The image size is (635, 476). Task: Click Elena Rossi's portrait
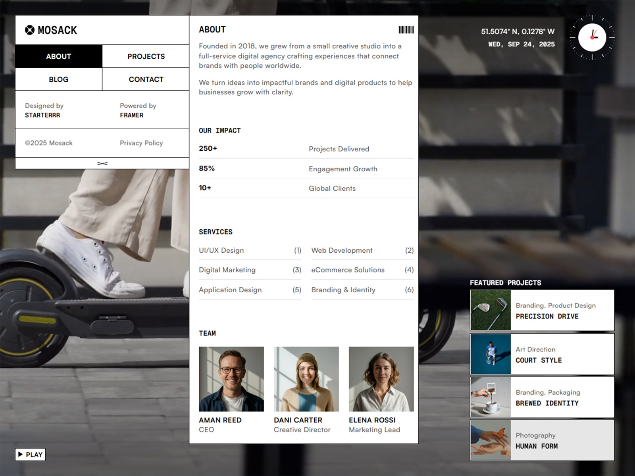[381, 379]
